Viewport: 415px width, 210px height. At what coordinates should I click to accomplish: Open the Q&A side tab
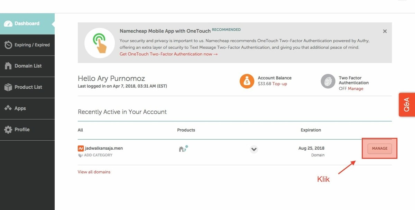tap(407, 104)
